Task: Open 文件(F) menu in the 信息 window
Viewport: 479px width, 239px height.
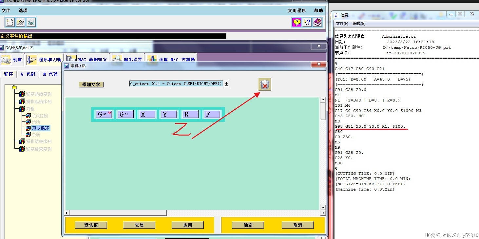Action: pos(342,24)
